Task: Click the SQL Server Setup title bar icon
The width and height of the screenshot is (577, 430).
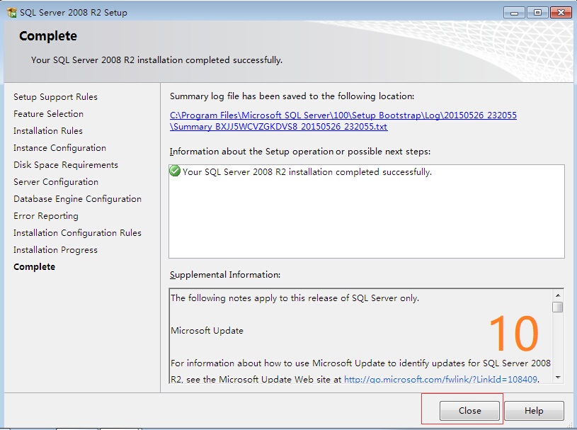Action: pyautogui.click(x=11, y=13)
